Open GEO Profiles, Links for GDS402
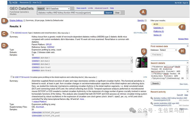Screen dimensions: 190x118 pyautogui.click(x=140, y=33)
